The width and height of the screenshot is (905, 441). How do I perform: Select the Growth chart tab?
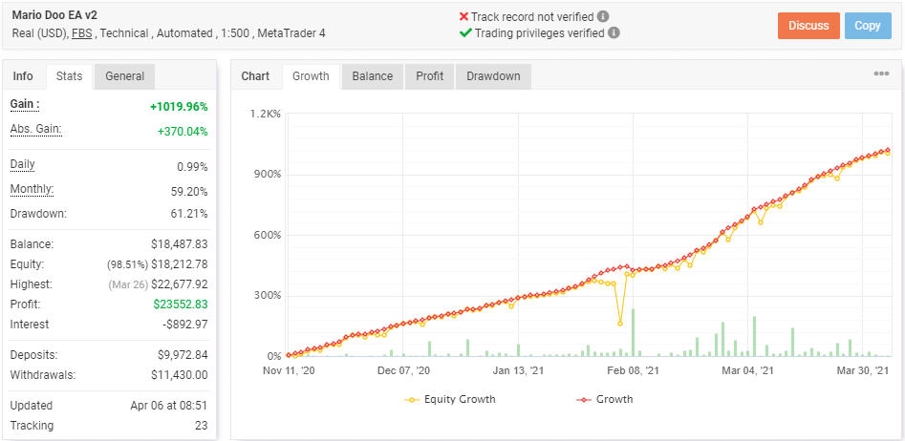pos(311,76)
